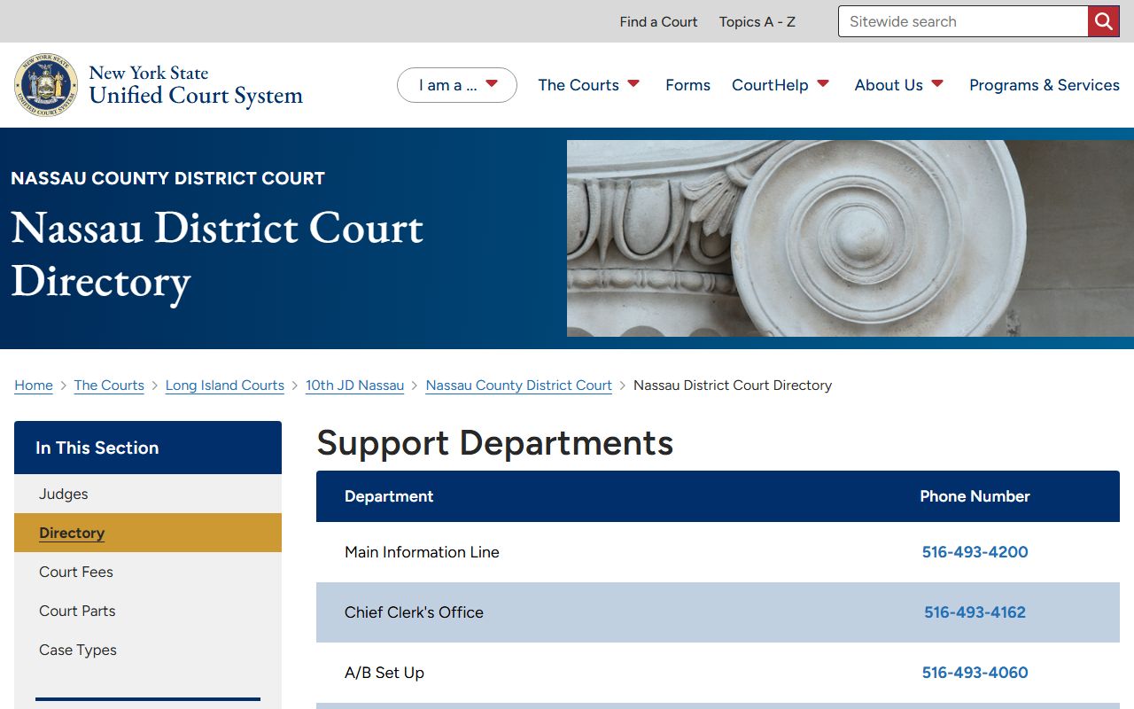The height and width of the screenshot is (709, 1134).
Task: Call Main Information Line number 516-493-4200
Action: coord(975,552)
